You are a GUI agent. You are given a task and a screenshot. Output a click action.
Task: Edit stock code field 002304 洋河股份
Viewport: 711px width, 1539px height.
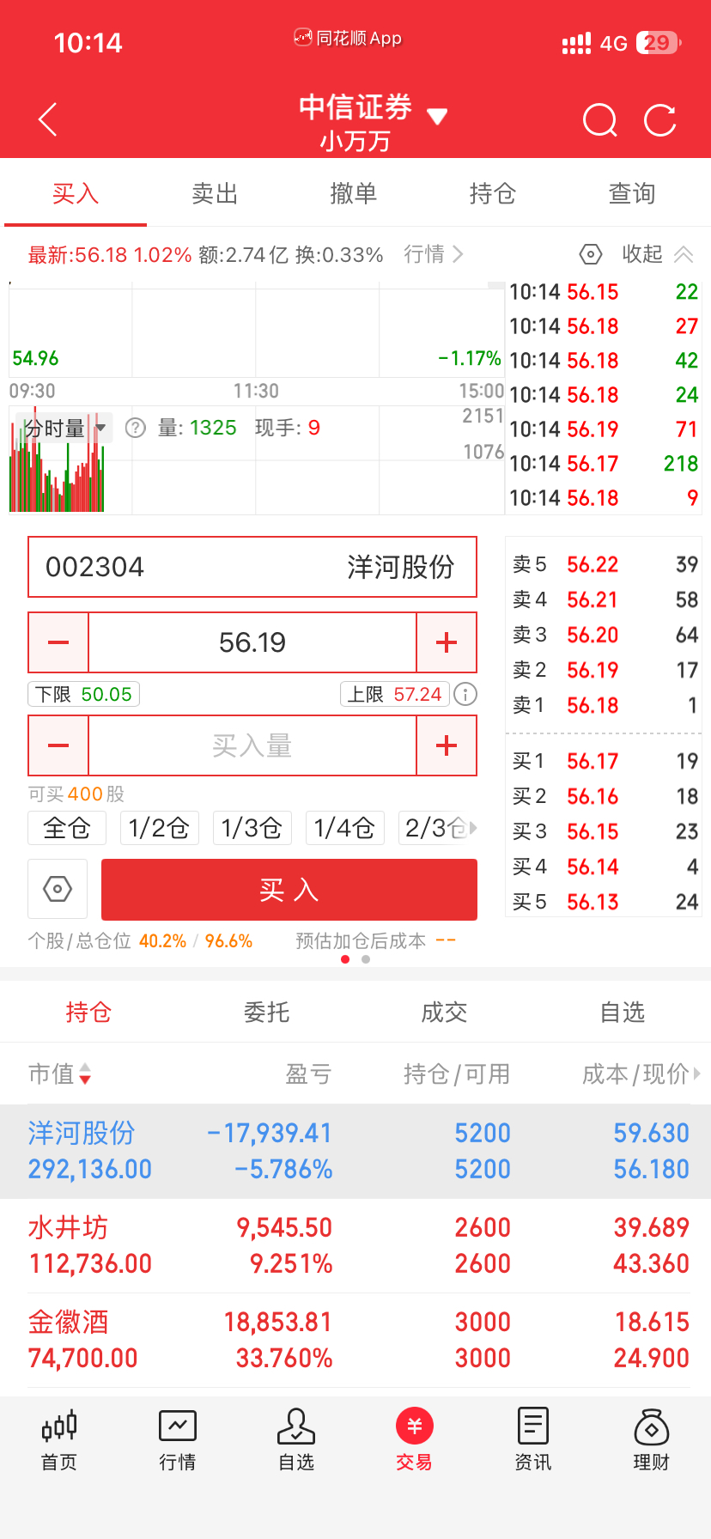[x=252, y=567]
